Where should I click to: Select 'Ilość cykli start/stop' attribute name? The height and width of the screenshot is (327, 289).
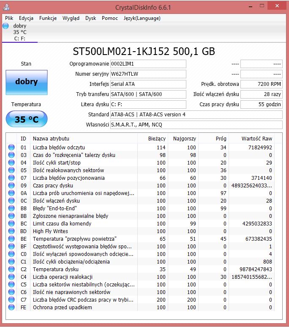(x=57, y=163)
